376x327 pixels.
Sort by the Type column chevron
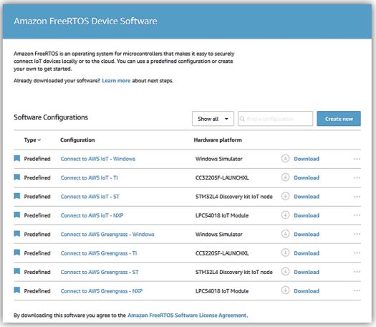coord(39,140)
